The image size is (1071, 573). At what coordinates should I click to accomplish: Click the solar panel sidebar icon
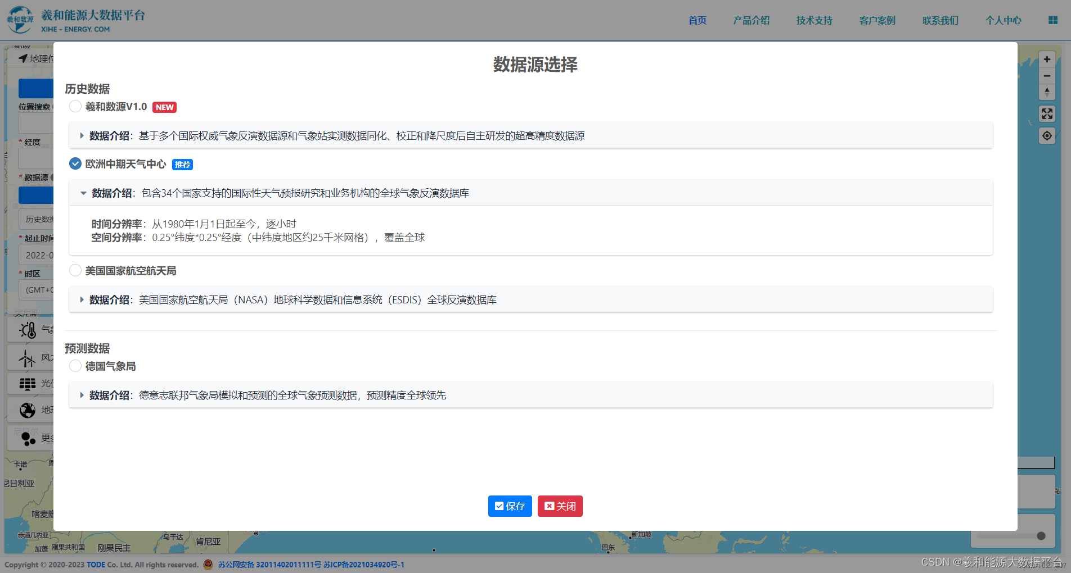coord(28,384)
